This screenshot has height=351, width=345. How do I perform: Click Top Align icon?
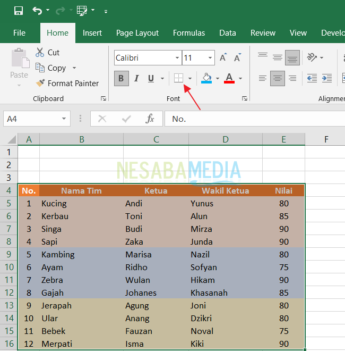click(x=263, y=55)
